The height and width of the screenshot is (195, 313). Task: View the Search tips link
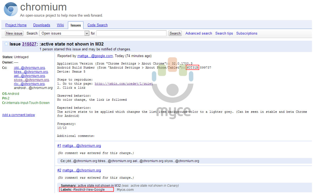(x=224, y=33)
